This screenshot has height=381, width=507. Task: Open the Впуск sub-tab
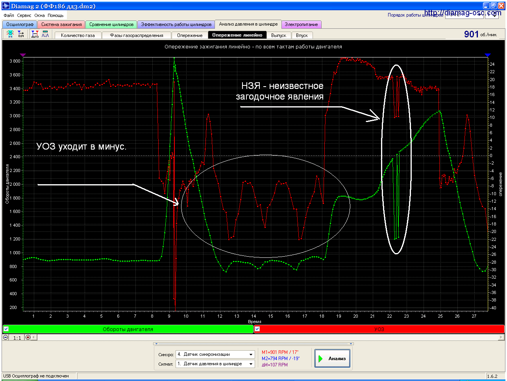pos(302,35)
